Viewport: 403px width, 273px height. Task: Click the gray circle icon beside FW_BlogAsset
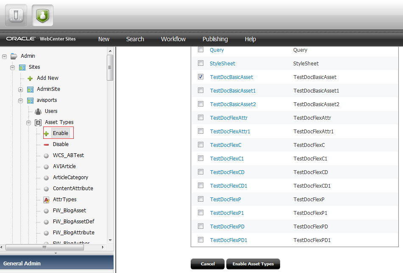(x=46, y=211)
